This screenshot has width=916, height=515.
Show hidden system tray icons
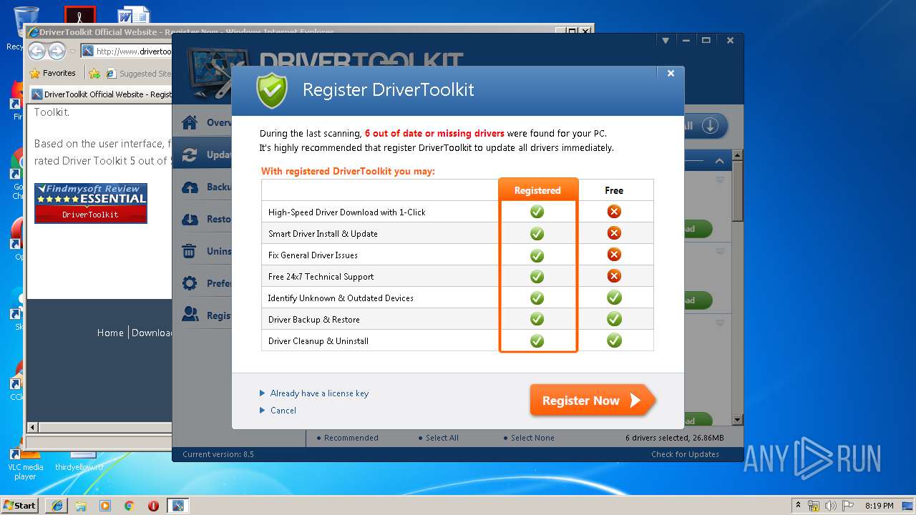pyautogui.click(x=798, y=506)
